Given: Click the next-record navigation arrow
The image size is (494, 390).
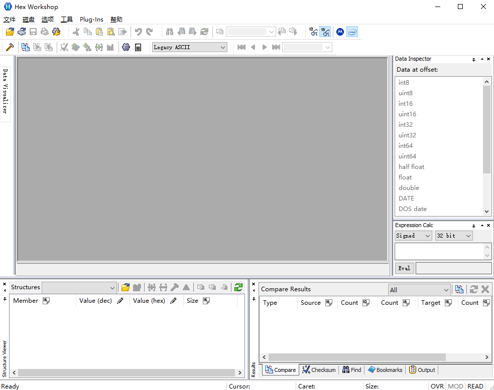Looking at the screenshot, I should (x=265, y=47).
